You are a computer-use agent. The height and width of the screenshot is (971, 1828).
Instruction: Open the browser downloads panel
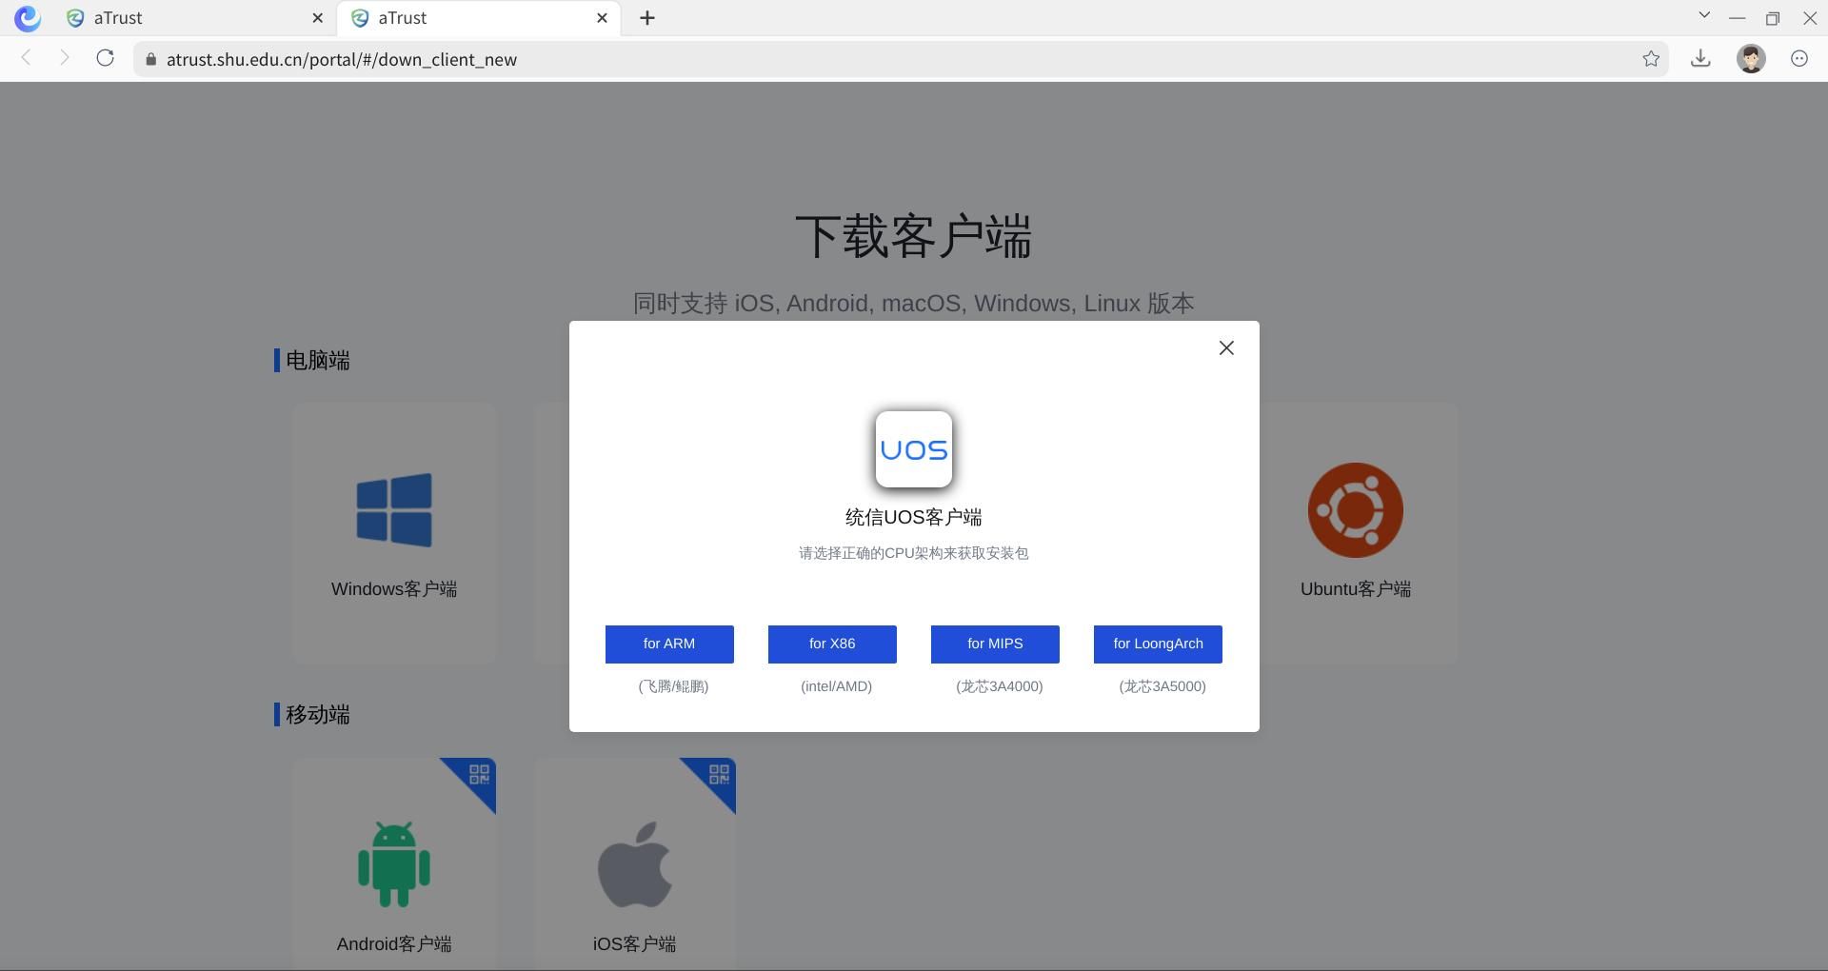coord(1700,59)
